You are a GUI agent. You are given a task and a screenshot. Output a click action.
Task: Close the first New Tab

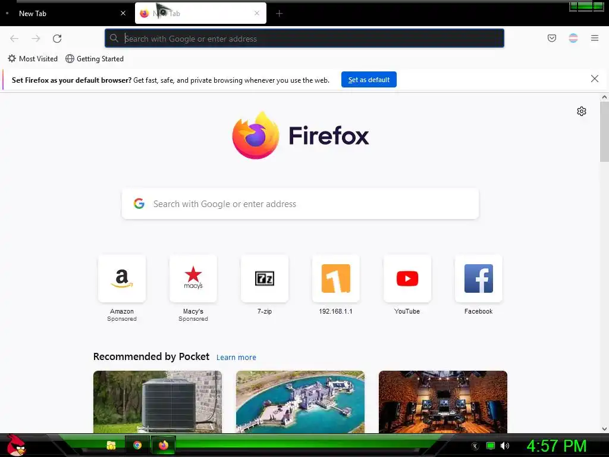(x=123, y=13)
